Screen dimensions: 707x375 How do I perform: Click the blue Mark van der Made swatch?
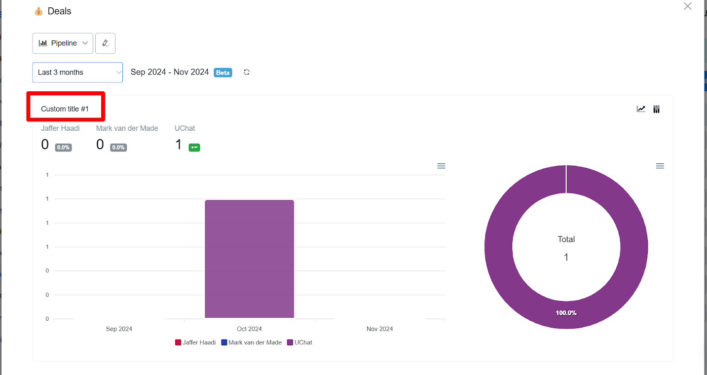tap(224, 342)
